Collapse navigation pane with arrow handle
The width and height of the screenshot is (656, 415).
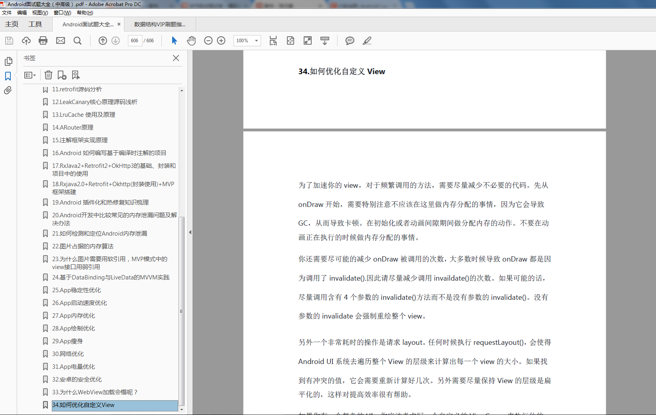[190, 232]
